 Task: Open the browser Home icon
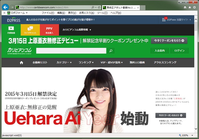point(185,8)
